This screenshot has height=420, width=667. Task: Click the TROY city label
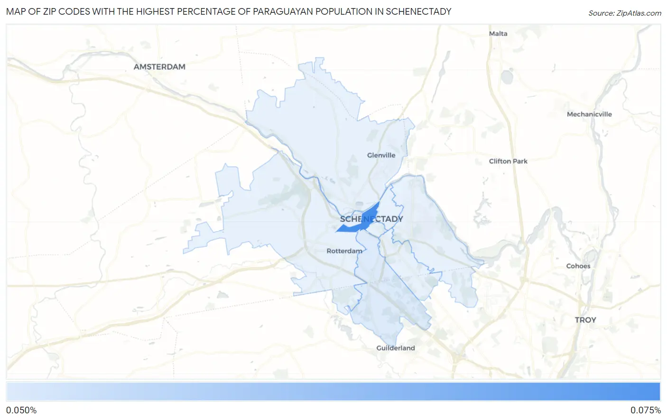[x=585, y=320]
